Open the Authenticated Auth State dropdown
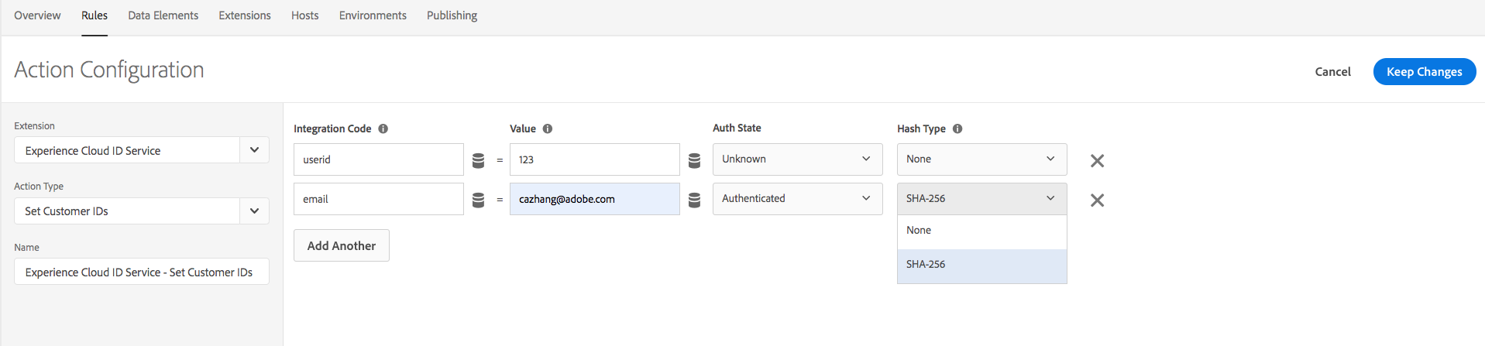 click(797, 198)
